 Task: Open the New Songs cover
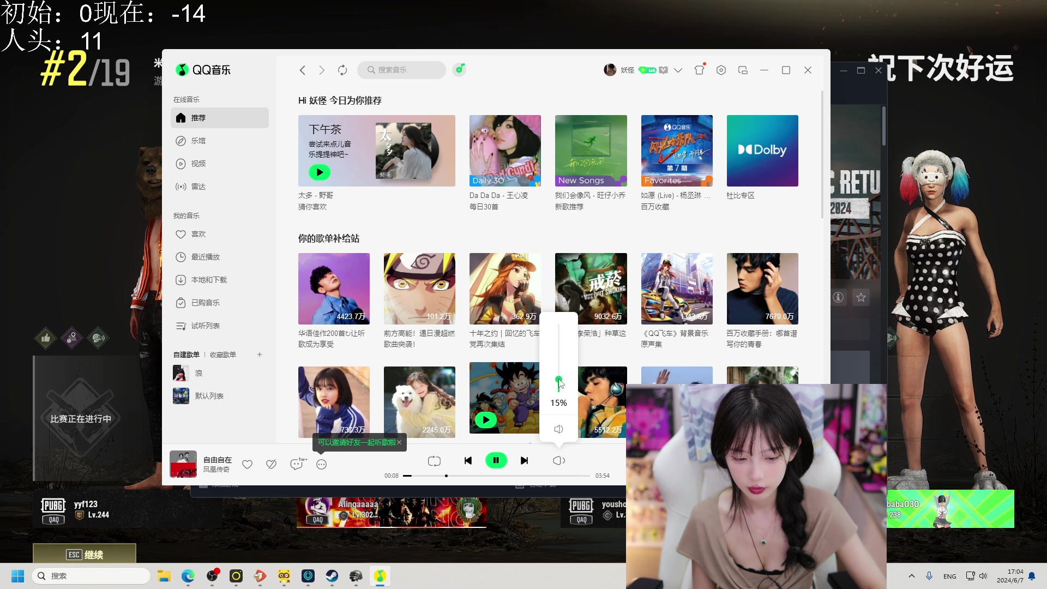click(x=591, y=151)
